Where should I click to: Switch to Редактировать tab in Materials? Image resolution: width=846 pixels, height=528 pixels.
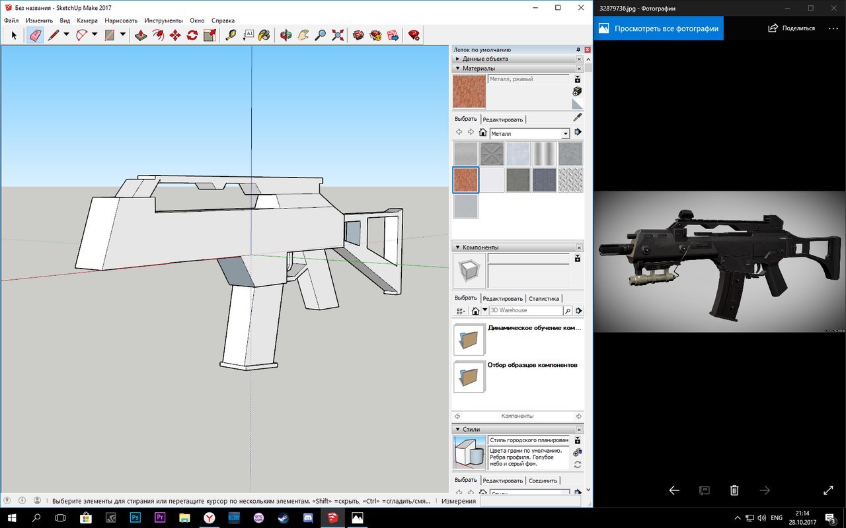click(503, 119)
